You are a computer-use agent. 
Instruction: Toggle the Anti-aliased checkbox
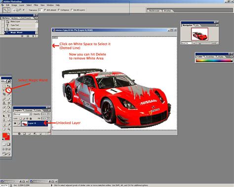point(45,10)
